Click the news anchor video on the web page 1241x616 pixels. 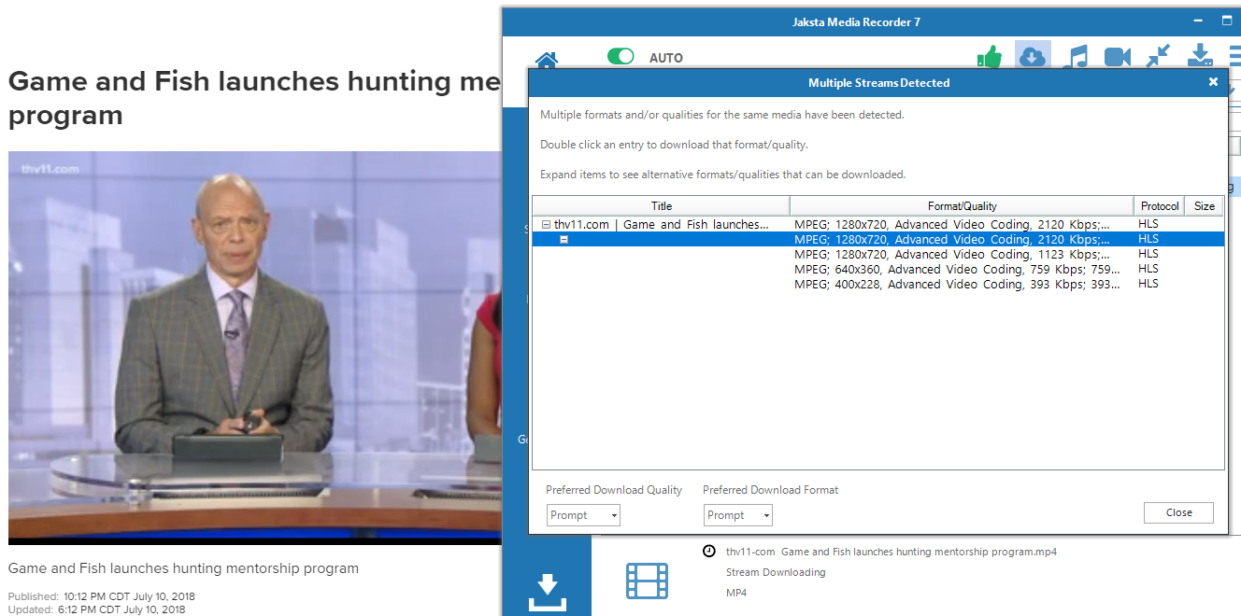click(x=255, y=347)
